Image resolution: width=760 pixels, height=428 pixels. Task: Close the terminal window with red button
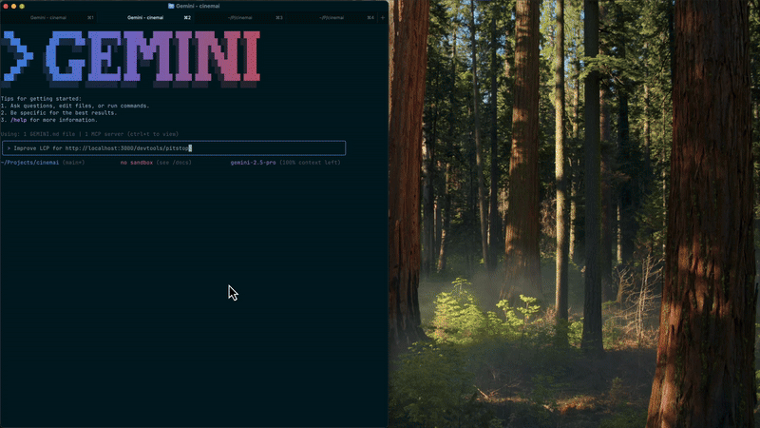pyautogui.click(x=6, y=6)
